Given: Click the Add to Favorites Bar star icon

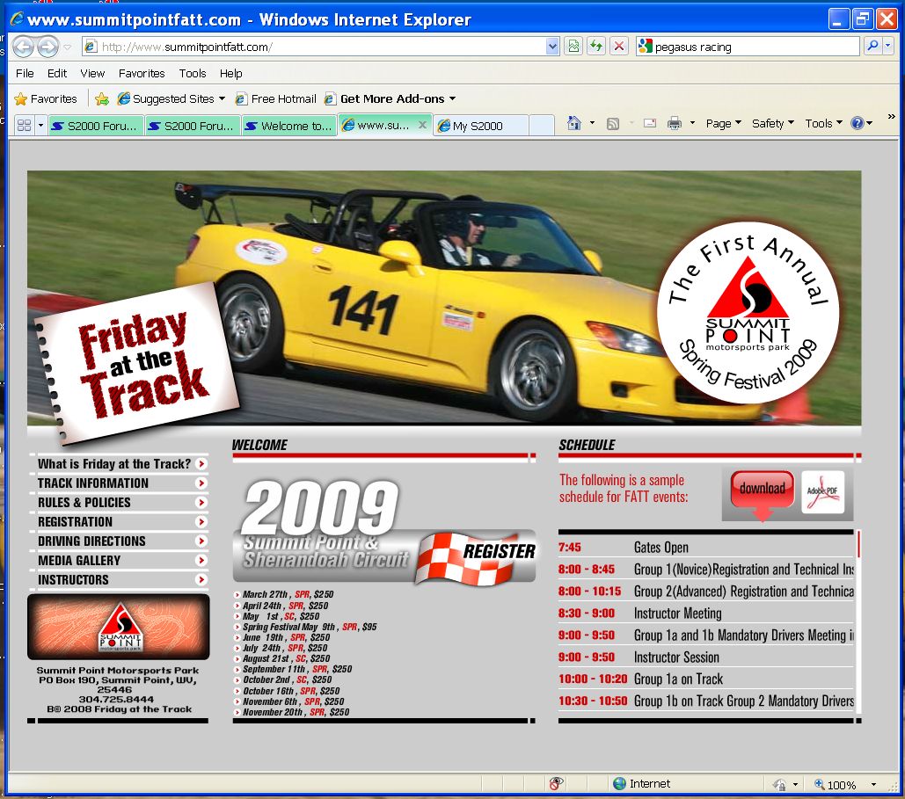Looking at the screenshot, I should (x=102, y=99).
